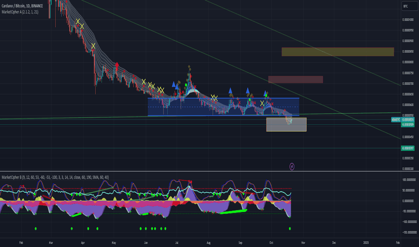Click the 0.00000000 oscillator scale label
419x247 pixels.
[x=409, y=201]
